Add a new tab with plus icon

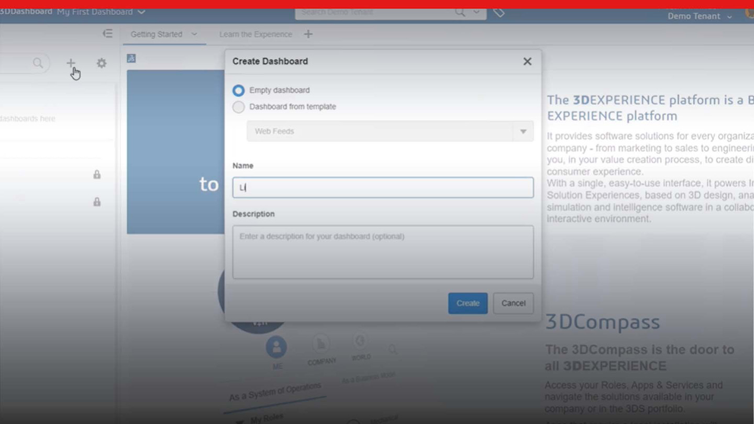pyautogui.click(x=308, y=34)
